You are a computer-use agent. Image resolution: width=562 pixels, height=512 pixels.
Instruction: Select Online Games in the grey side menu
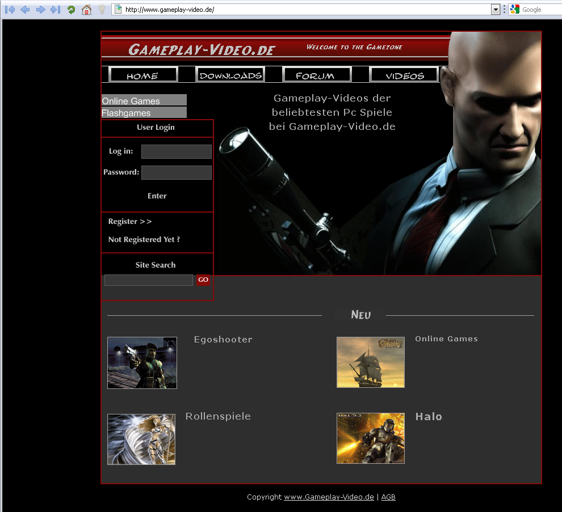click(144, 100)
